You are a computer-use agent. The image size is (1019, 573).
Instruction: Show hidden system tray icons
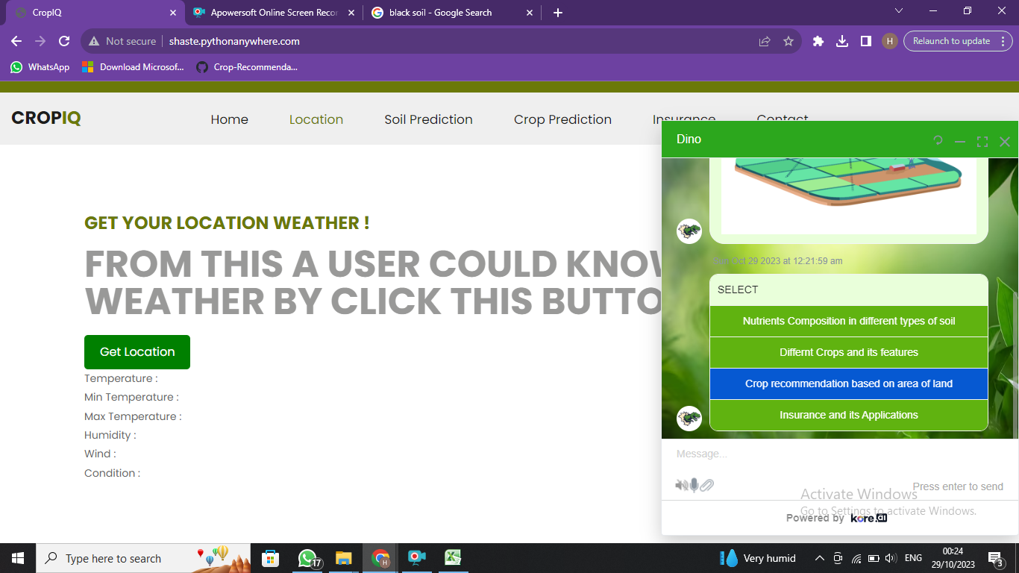point(819,558)
